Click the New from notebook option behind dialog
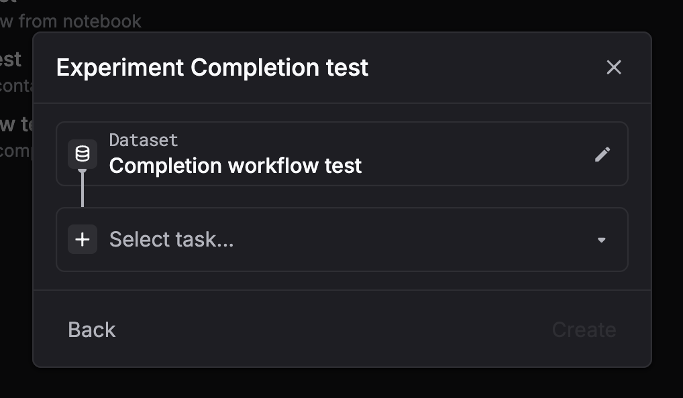This screenshot has height=398, width=683. [70, 21]
